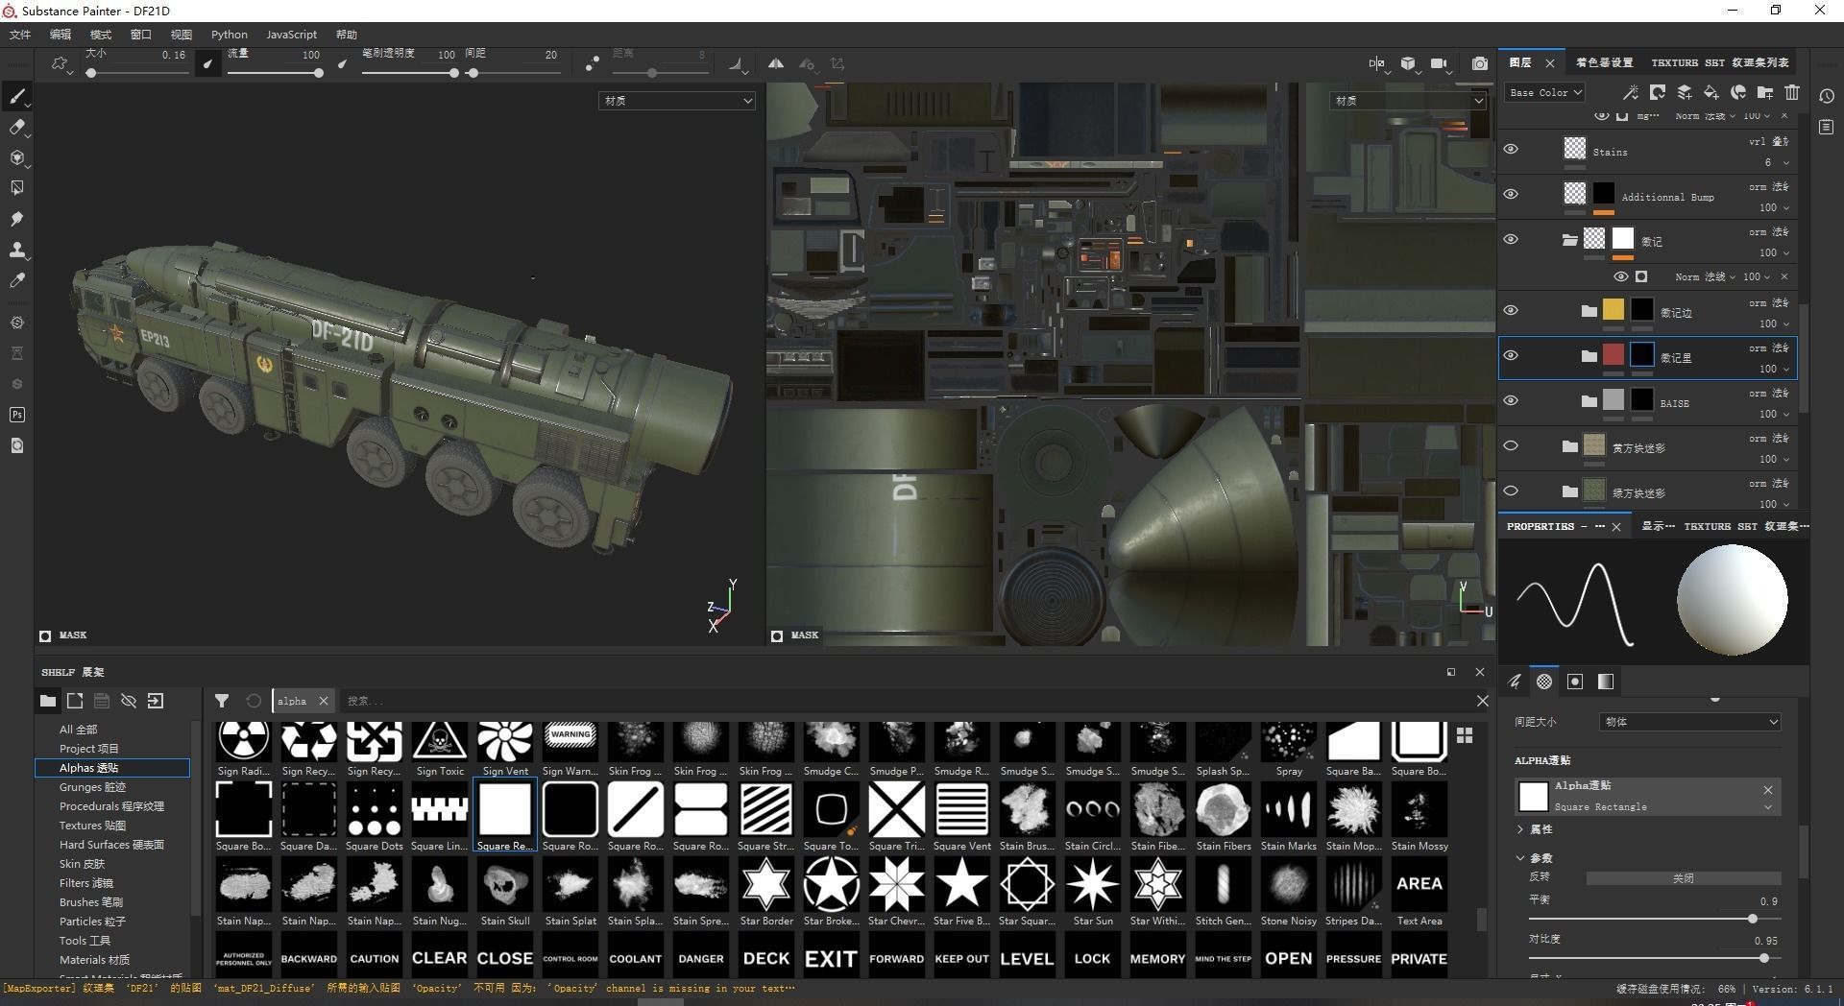Show the 黄方块迷彩 folder
This screenshot has height=1006, width=1844.
pyautogui.click(x=1511, y=445)
